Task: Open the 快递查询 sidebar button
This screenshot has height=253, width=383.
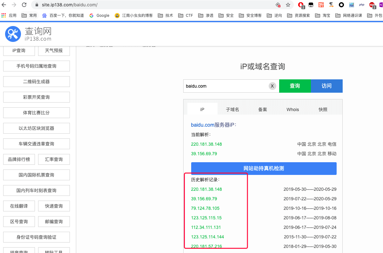Action: pos(54,206)
